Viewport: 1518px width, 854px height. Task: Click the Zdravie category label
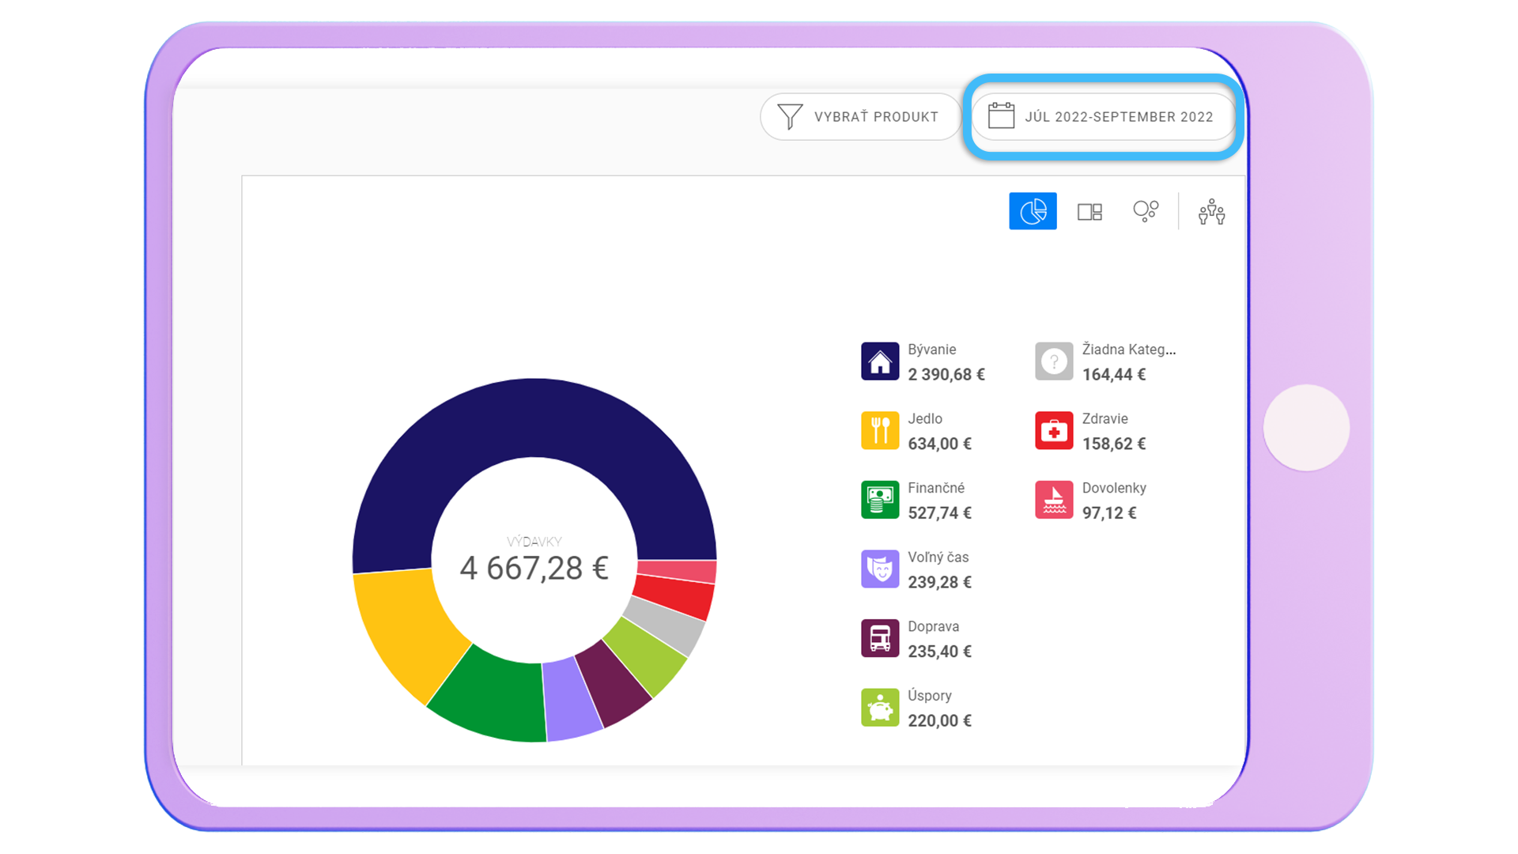click(x=1105, y=418)
